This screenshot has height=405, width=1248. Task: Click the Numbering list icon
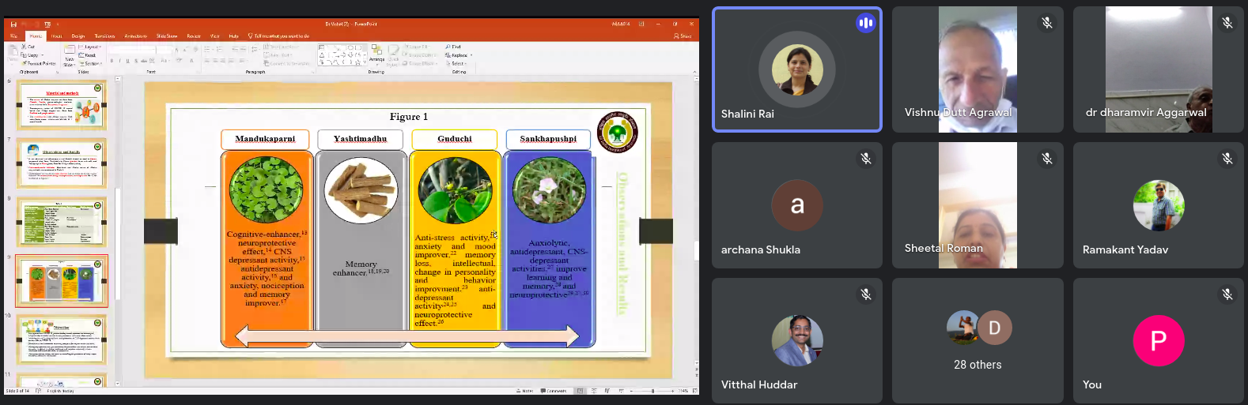(219, 49)
